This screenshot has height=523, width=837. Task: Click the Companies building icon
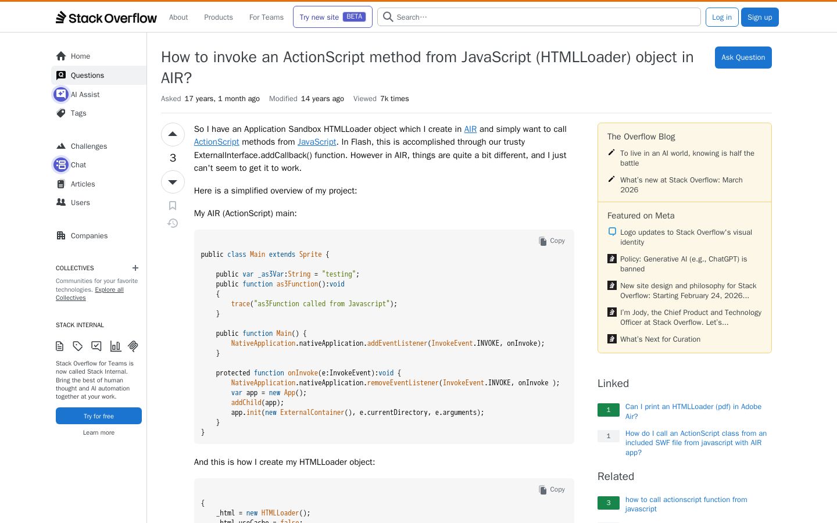point(61,235)
